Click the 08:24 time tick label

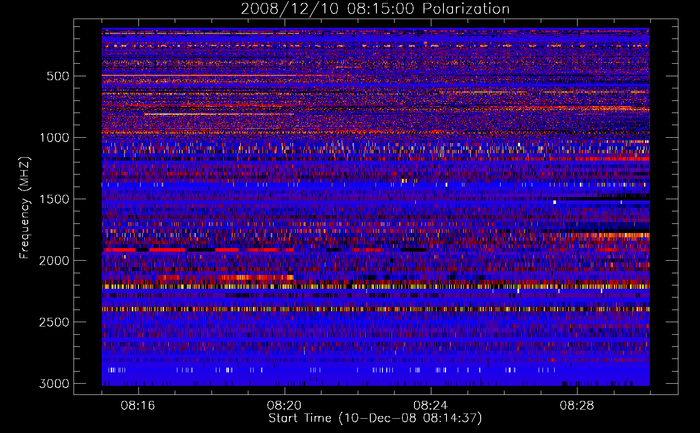point(430,406)
